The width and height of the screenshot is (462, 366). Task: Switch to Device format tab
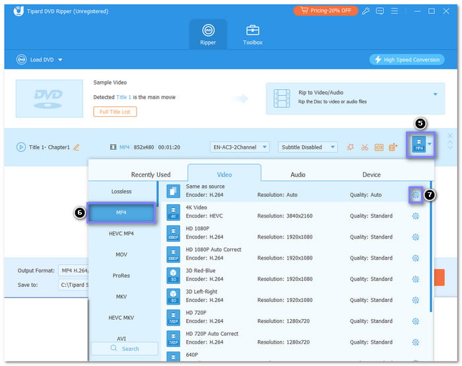pyautogui.click(x=371, y=174)
